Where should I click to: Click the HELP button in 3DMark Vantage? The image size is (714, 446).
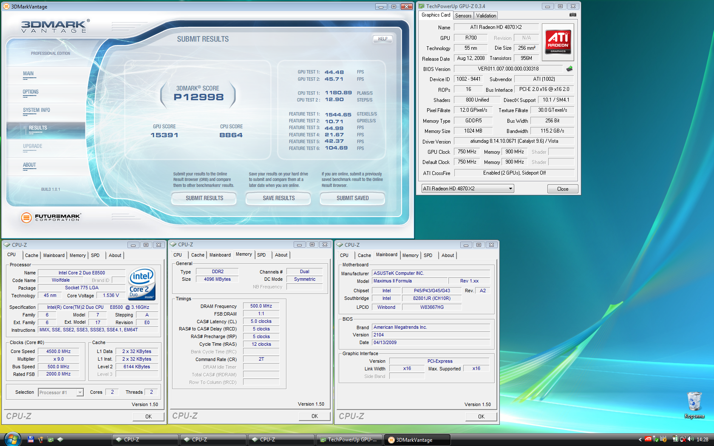pyautogui.click(x=382, y=39)
